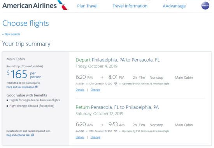The height and width of the screenshot is (148, 214).
Task: Click Wi-Fi icon on return flight AA 5643
Action: click(x=116, y=131)
